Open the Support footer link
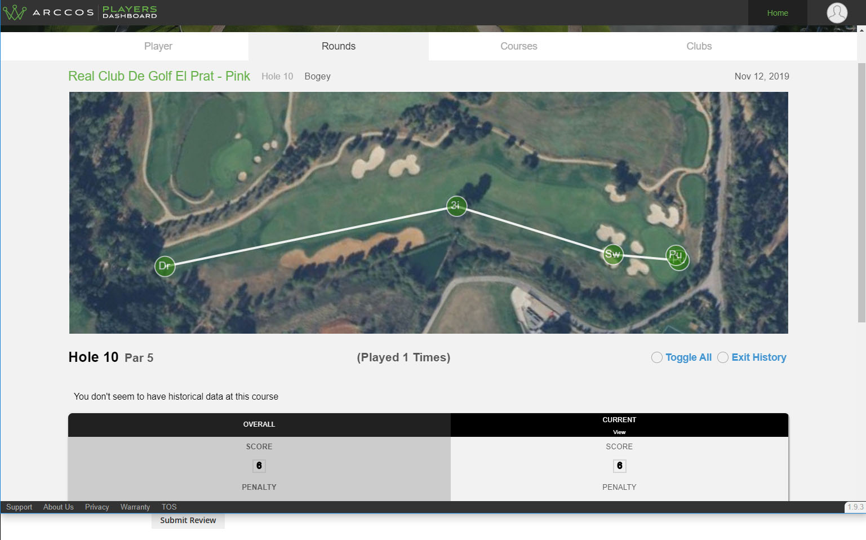 (19, 507)
